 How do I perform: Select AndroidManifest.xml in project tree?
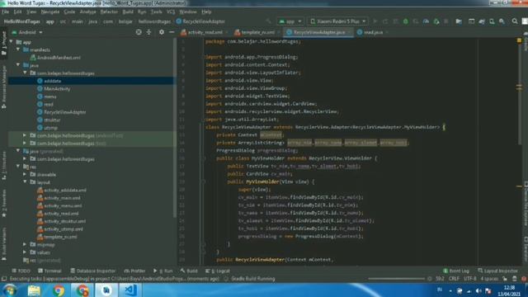(56, 58)
